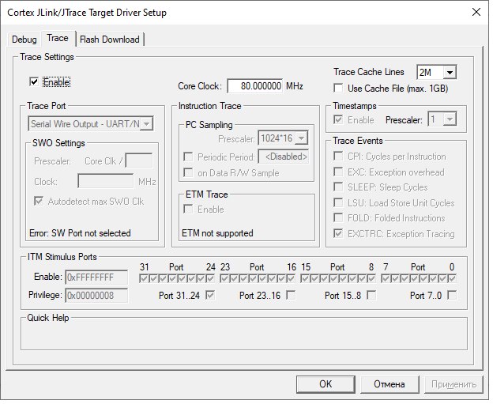The width and height of the screenshot is (493, 404).
Task: Open the Timestamps Prescaler dropdown
Action: pyautogui.click(x=442, y=119)
